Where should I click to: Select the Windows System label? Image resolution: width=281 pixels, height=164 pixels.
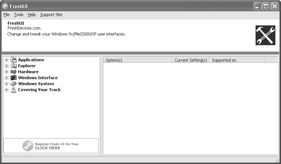pos(36,84)
